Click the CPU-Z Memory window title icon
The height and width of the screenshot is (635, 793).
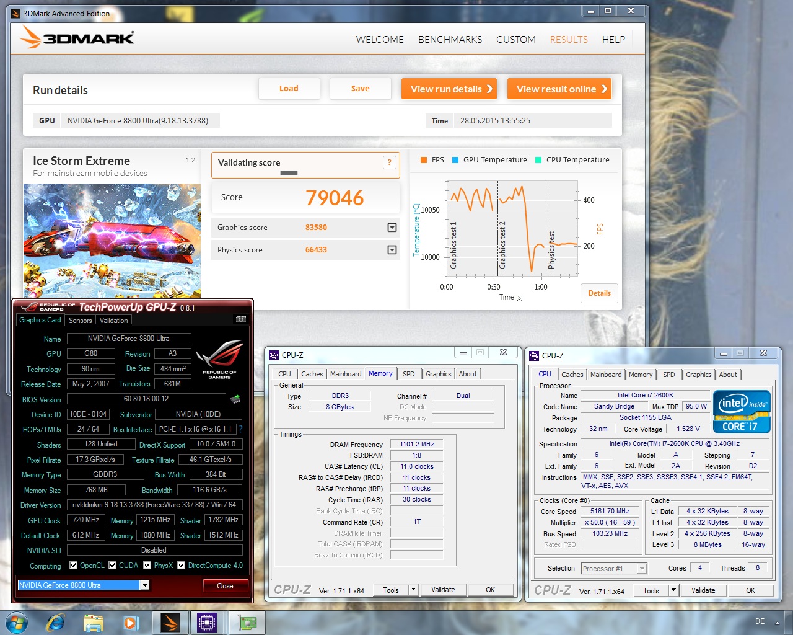274,355
